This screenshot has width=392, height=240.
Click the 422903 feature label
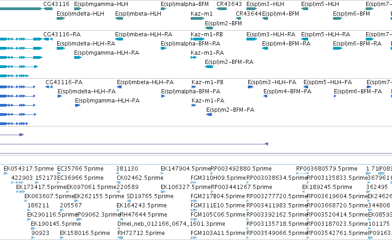22,178
